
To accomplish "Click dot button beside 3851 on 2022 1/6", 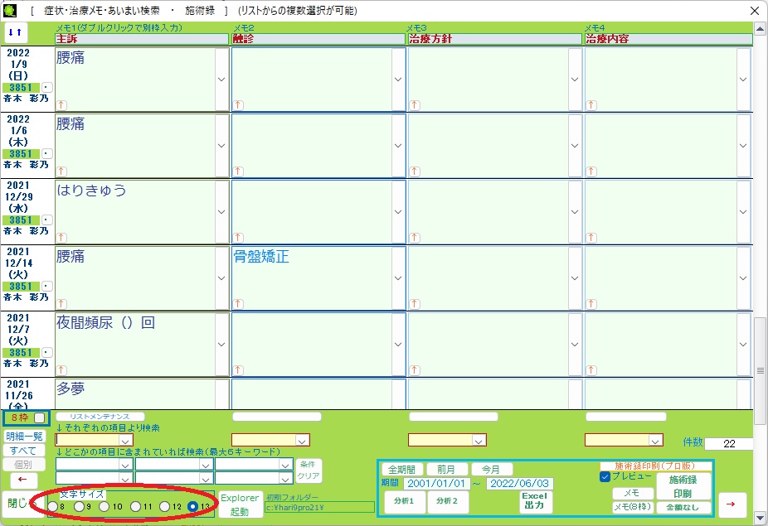I will click(x=46, y=153).
